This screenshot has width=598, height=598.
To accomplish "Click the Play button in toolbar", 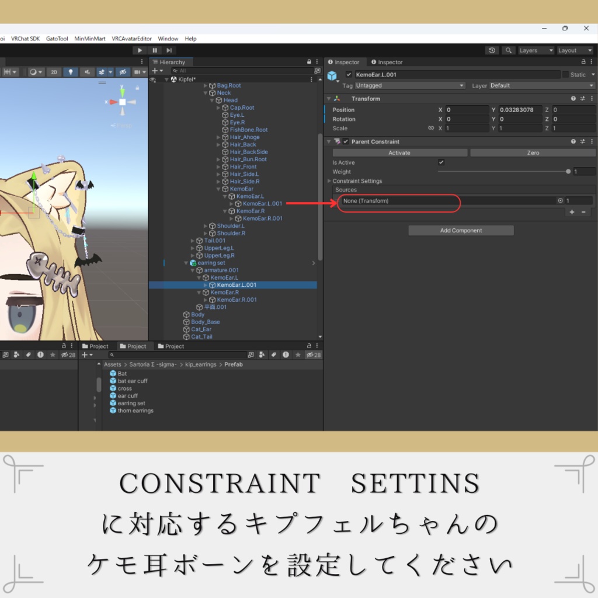I will 140,50.
